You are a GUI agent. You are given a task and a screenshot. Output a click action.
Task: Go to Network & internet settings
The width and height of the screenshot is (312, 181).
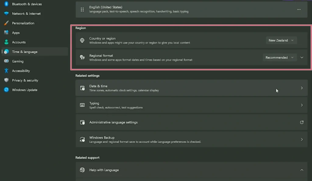click(x=26, y=13)
